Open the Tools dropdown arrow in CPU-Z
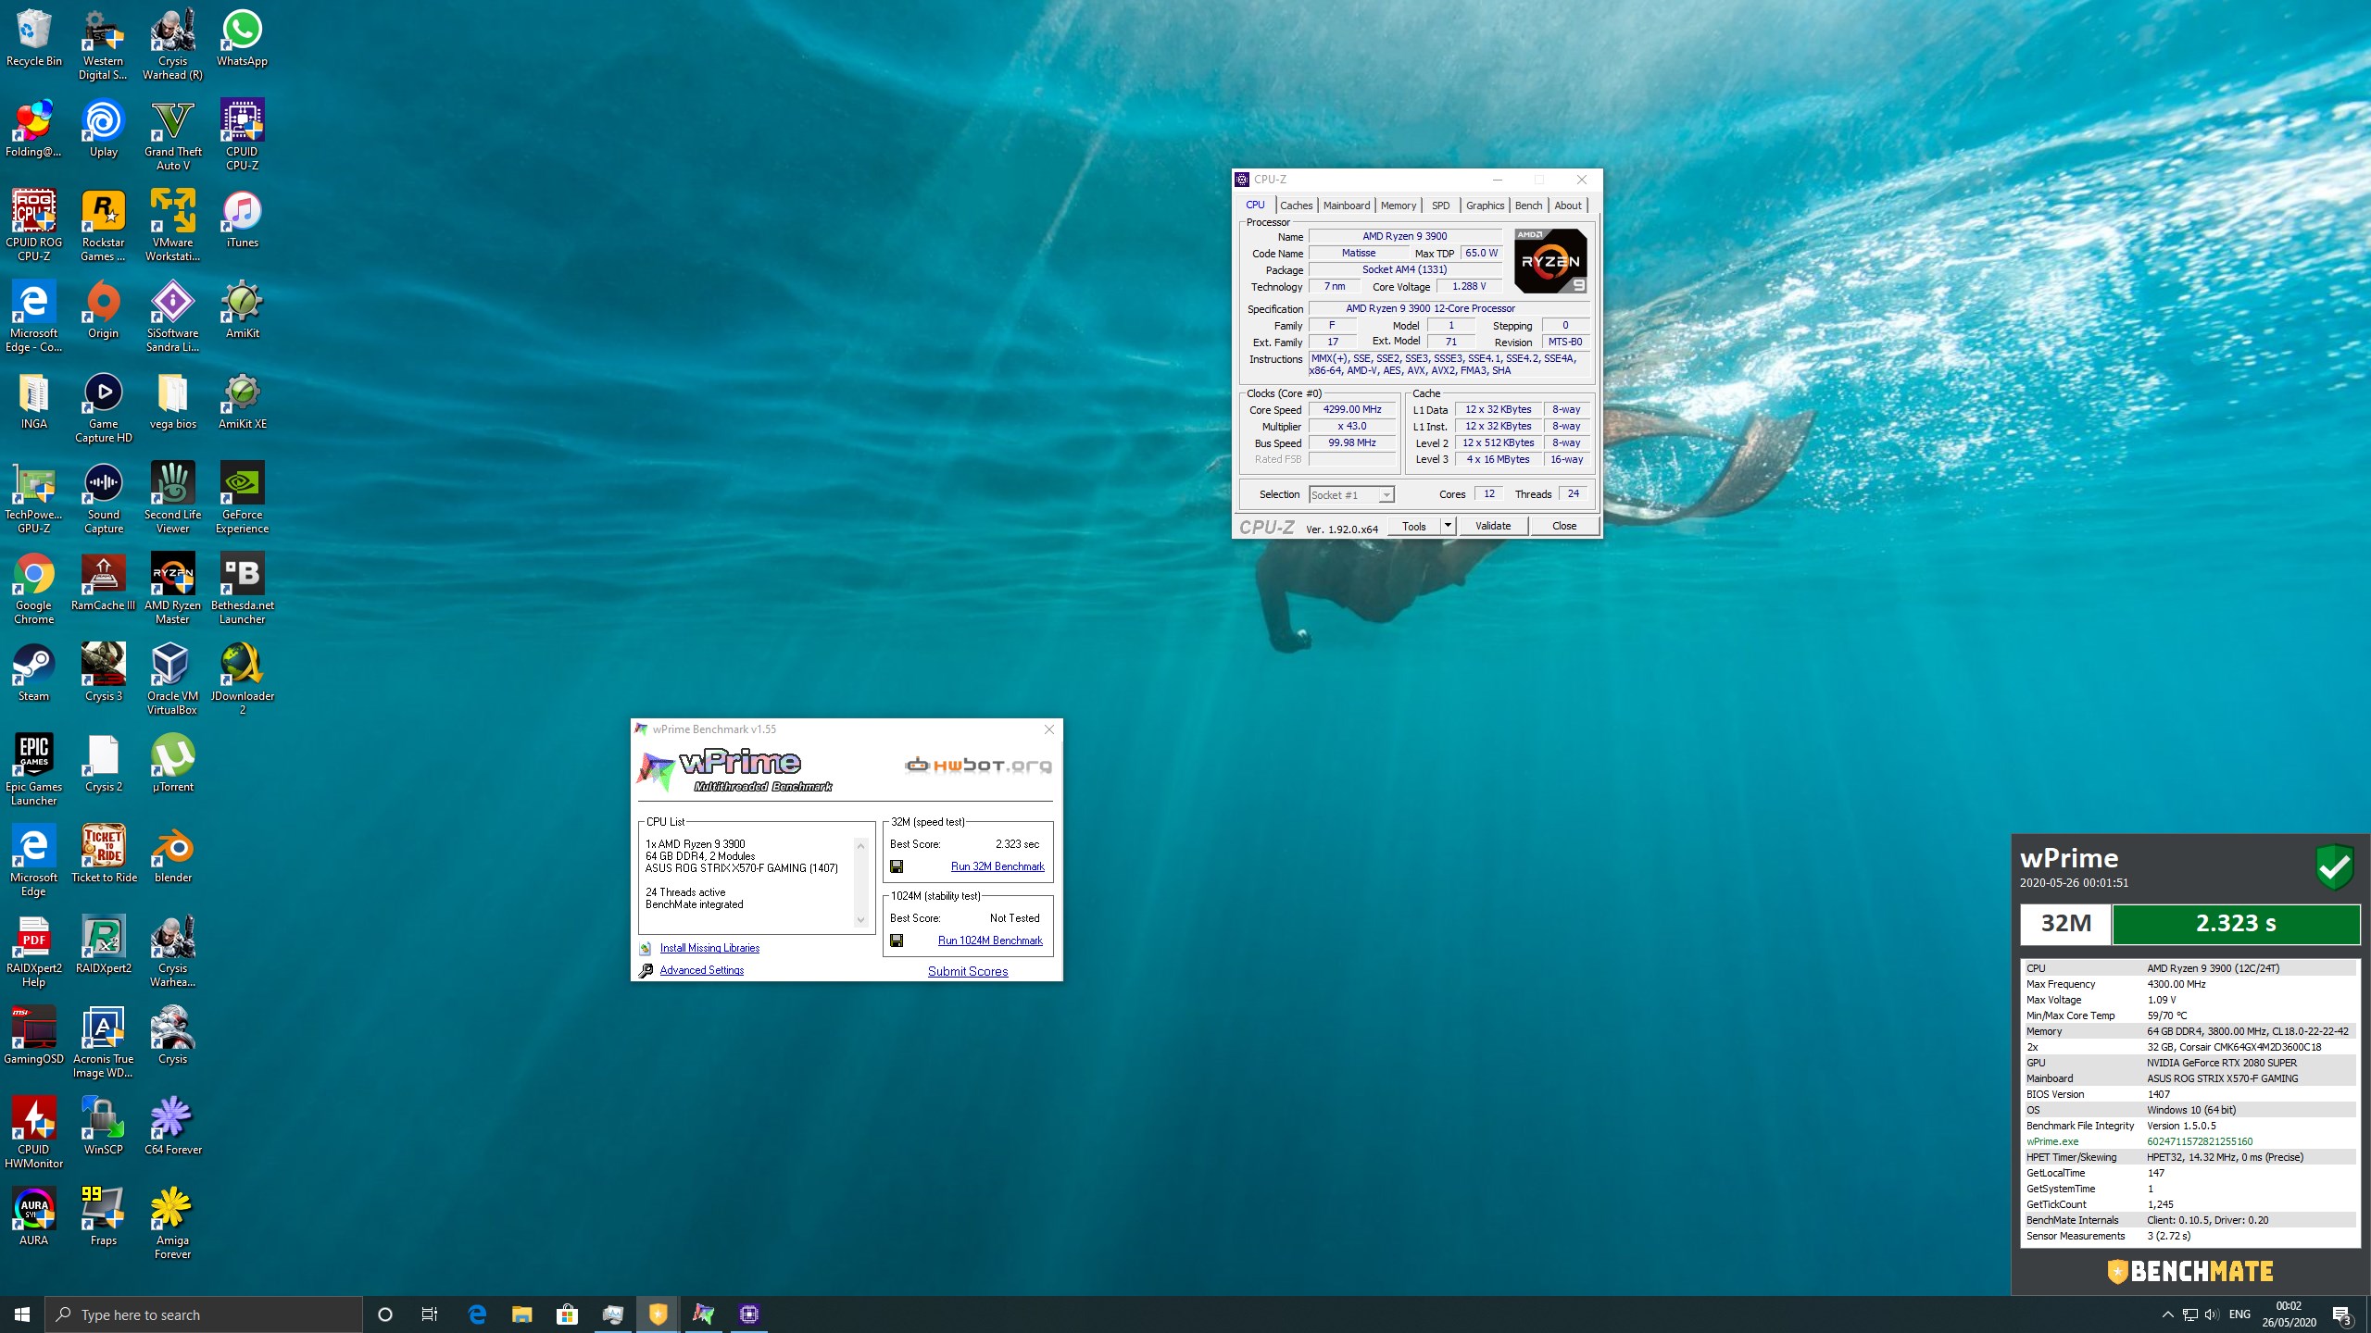This screenshot has height=1333, width=2371. (x=1448, y=526)
